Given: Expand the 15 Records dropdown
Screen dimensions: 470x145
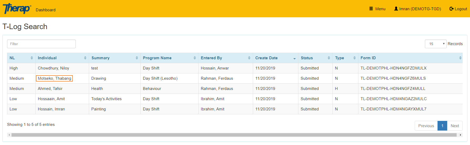Looking at the screenshot, I should tap(435, 44).
